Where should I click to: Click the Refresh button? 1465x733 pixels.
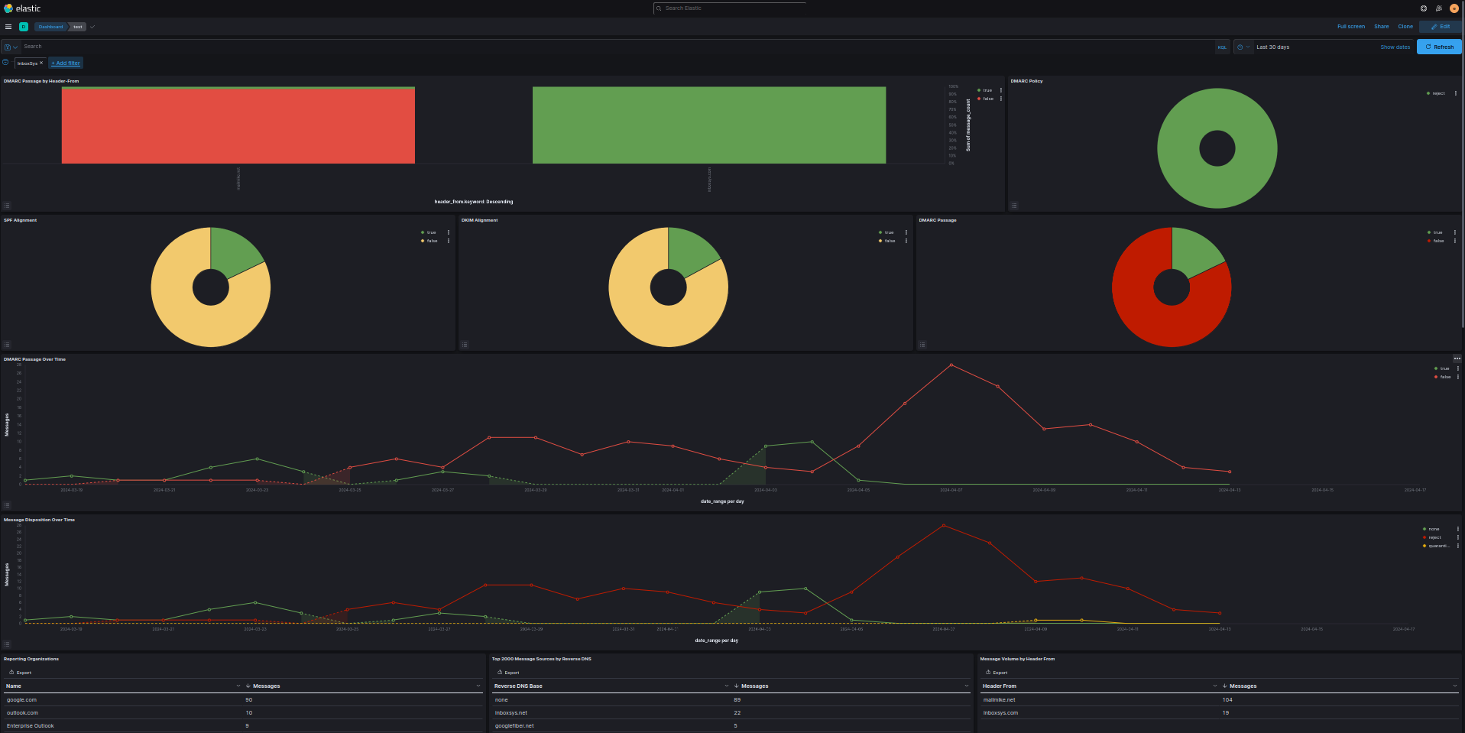point(1439,47)
